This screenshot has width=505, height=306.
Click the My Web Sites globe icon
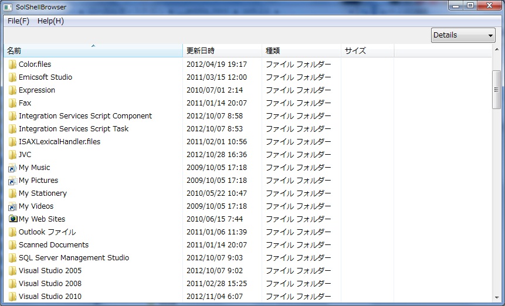pyautogui.click(x=13, y=219)
